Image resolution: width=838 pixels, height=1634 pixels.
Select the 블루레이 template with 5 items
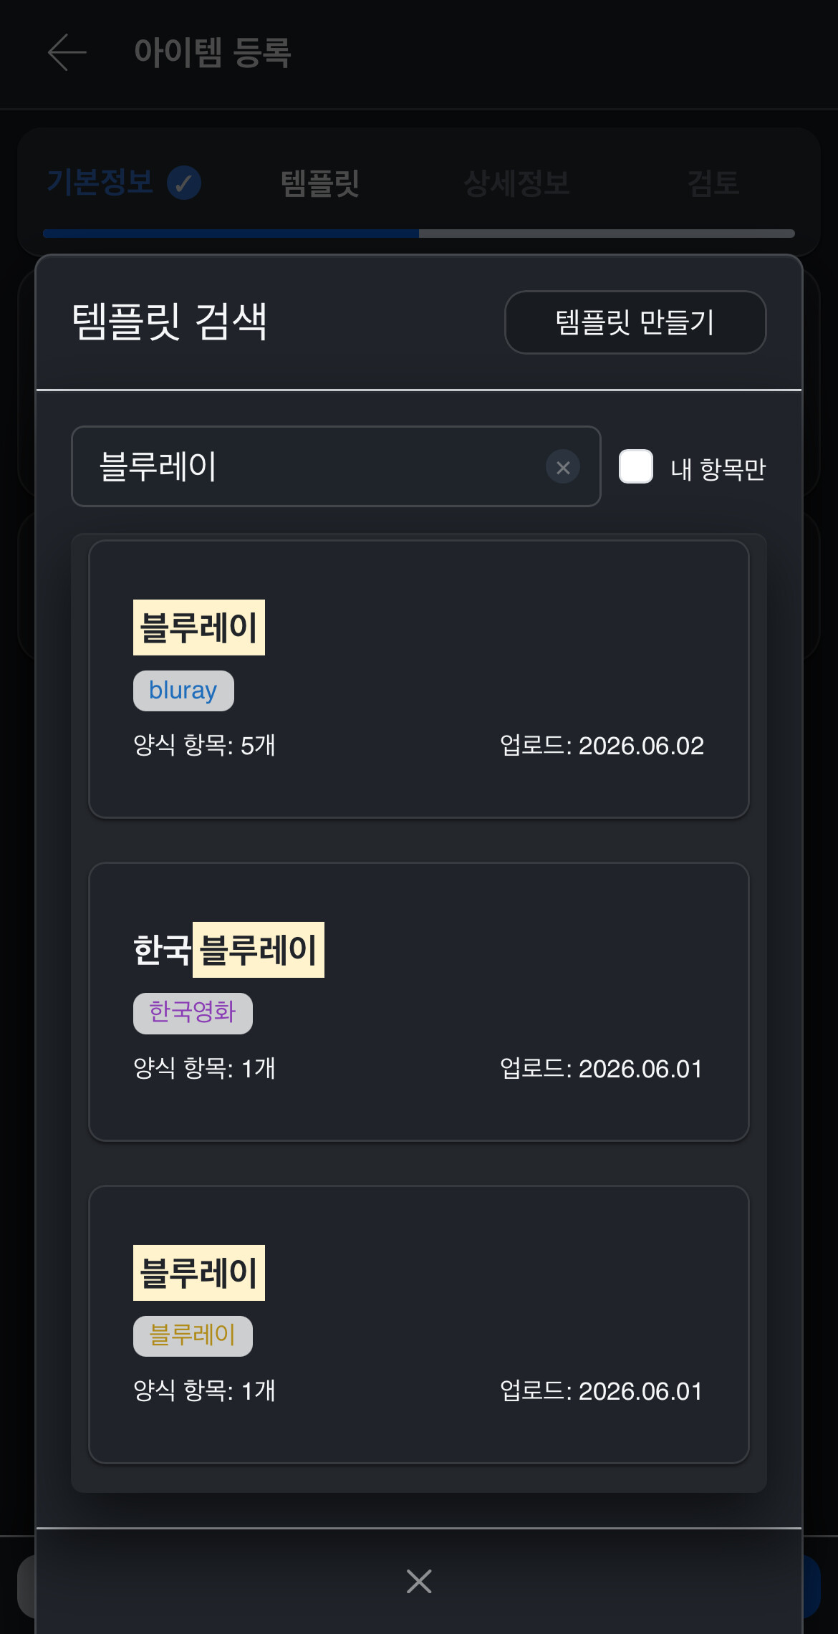pyautogui.click(x=419, y=679)
